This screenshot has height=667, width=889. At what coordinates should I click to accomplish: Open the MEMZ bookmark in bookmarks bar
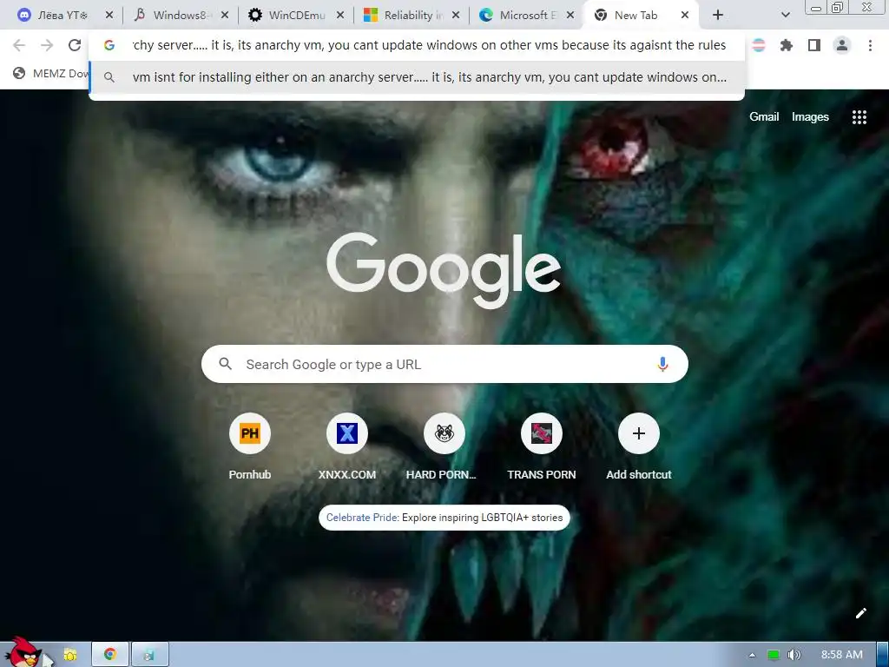click(x=51, y=73)
